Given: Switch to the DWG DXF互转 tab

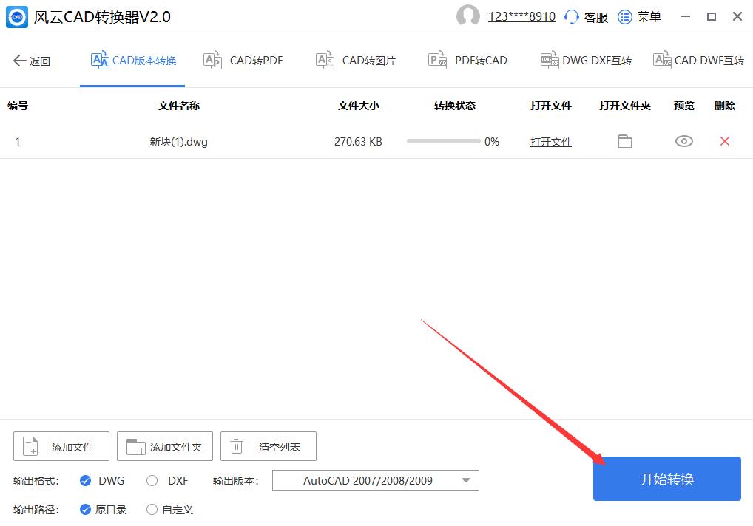Looking at the screenshot, I should click(585, 60).
